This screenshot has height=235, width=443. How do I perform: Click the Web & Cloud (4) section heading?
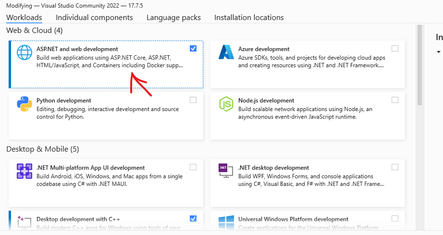coord(34,31)
